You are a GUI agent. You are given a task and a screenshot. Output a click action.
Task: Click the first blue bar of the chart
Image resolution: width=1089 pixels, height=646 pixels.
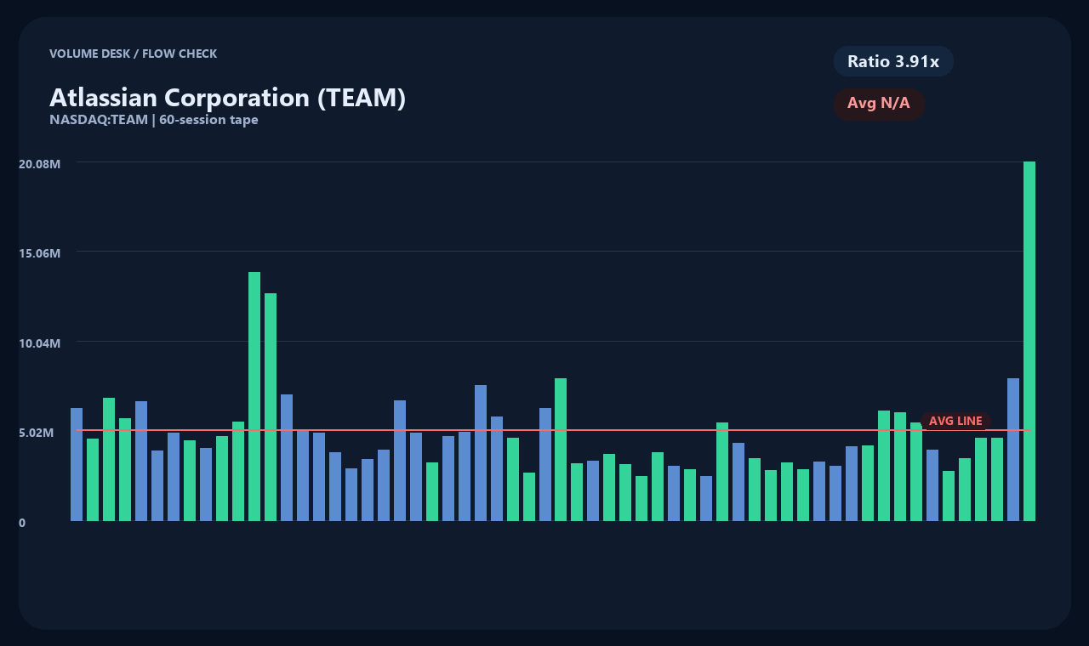[77, 464]
